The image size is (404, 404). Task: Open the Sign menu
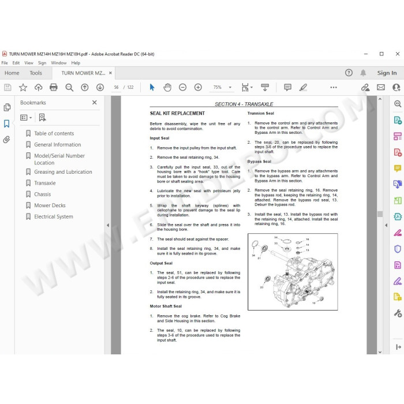tap(42, 63)
